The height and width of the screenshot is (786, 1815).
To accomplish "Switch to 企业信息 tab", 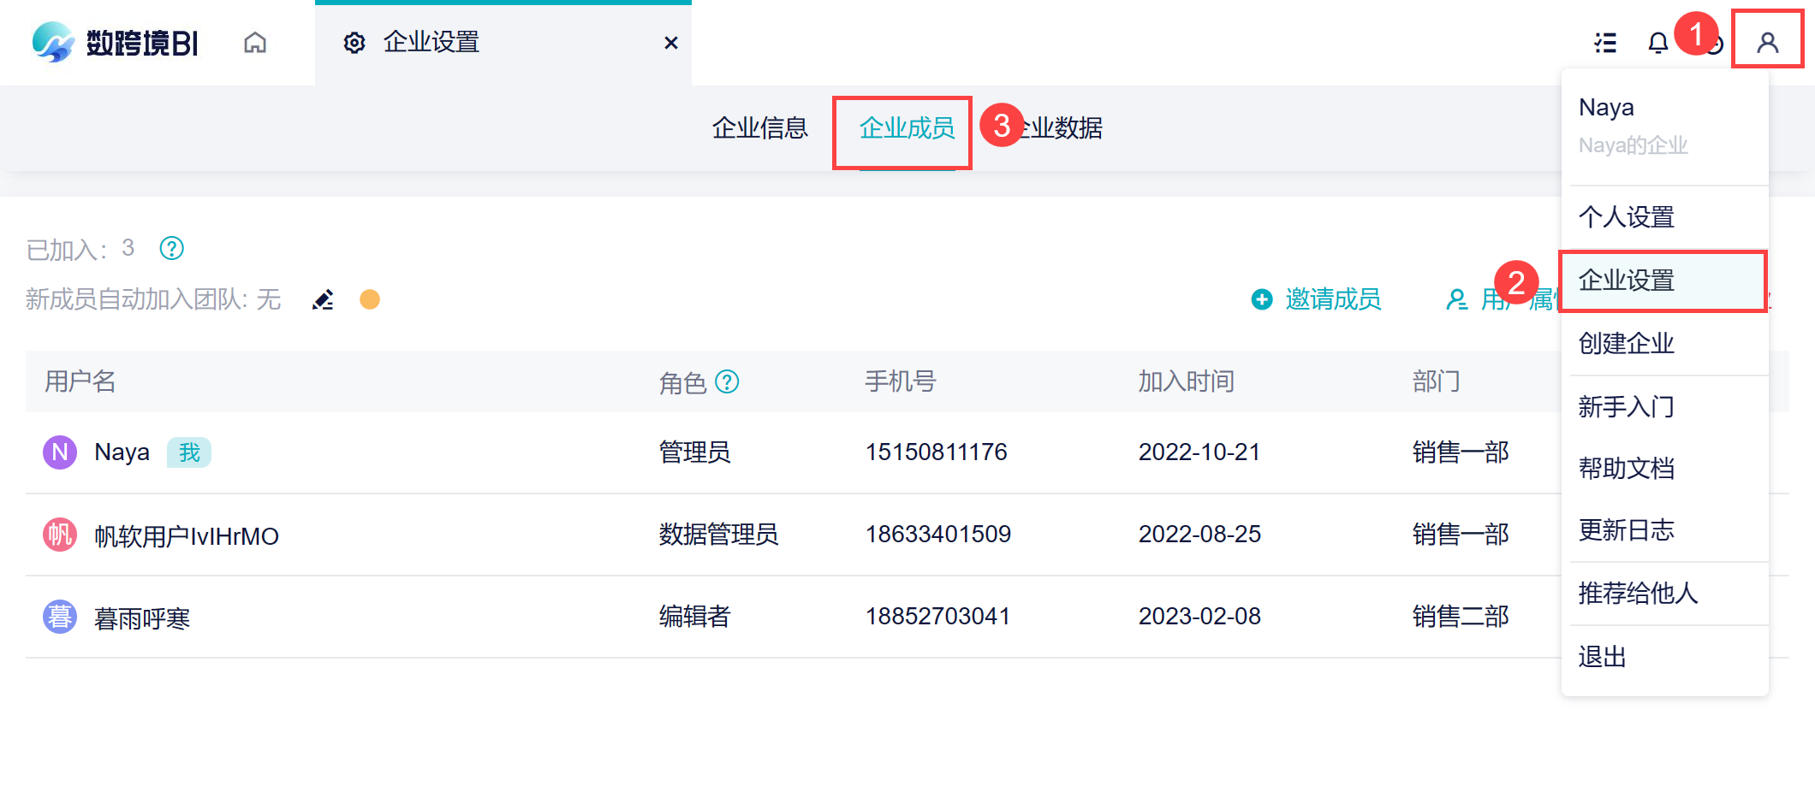I will (x=760, y=128).
